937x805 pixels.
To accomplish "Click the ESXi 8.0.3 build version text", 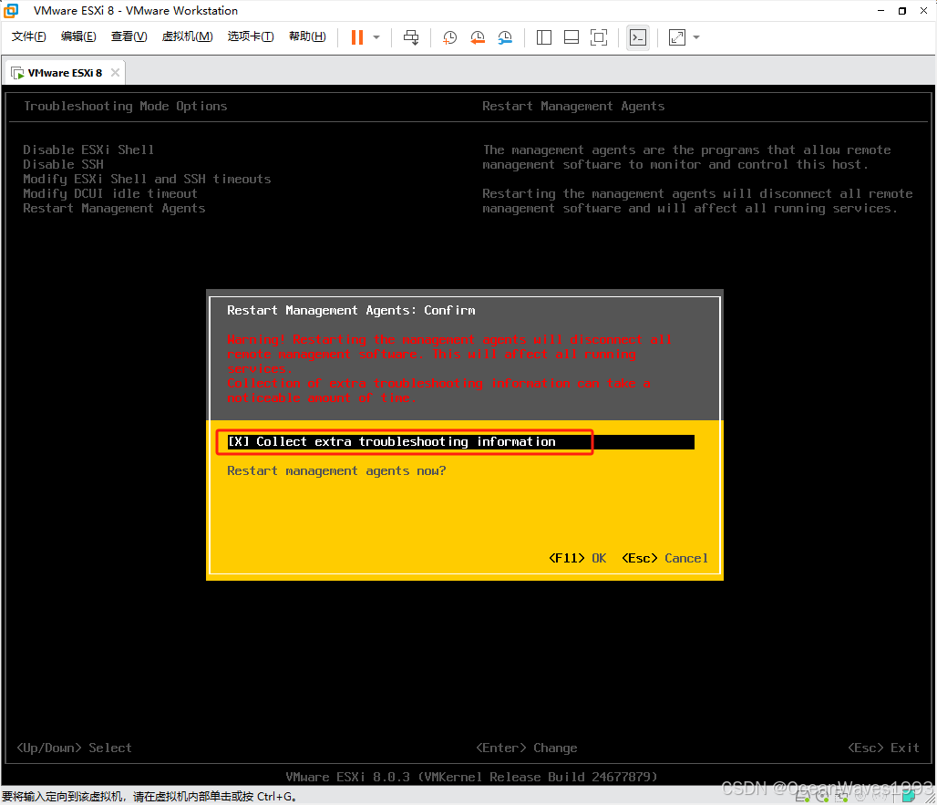I will (x=471, y=777).
